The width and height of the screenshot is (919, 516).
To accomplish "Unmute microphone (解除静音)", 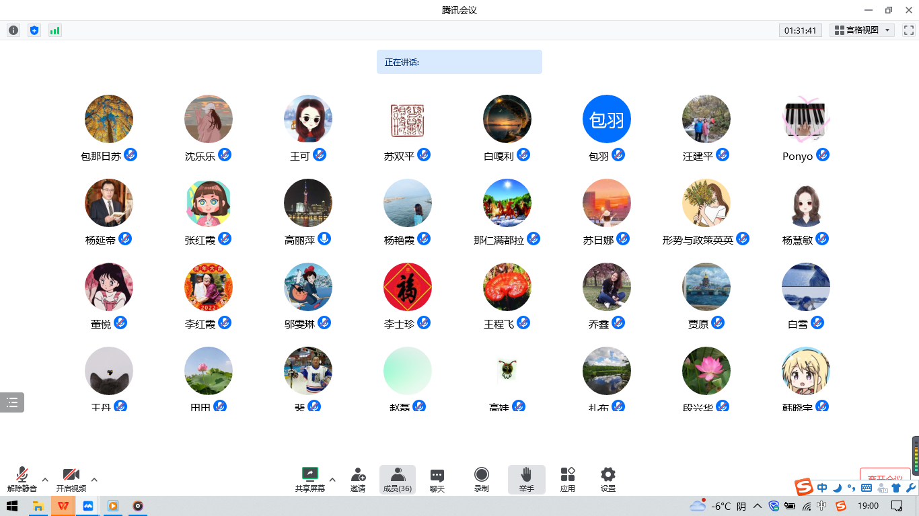I will 22,479.
